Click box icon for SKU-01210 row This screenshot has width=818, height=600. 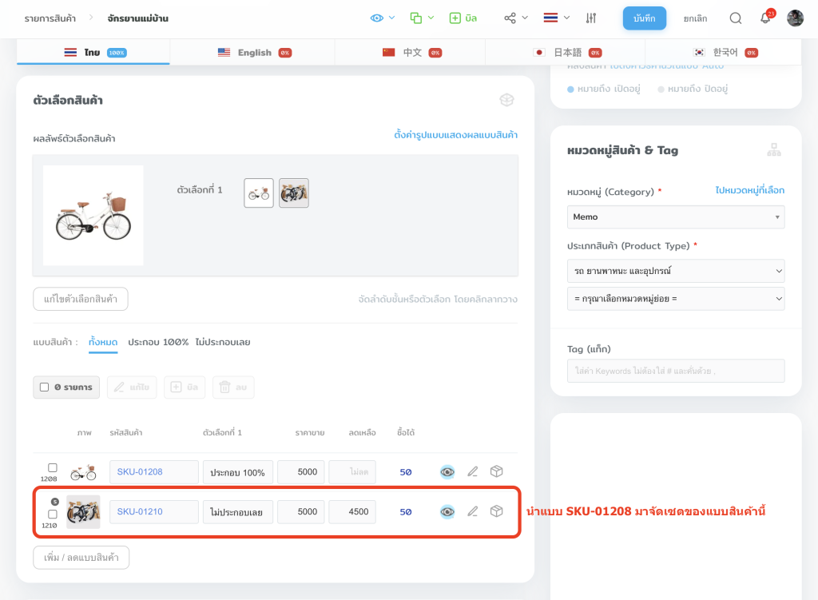click(496, 511)
